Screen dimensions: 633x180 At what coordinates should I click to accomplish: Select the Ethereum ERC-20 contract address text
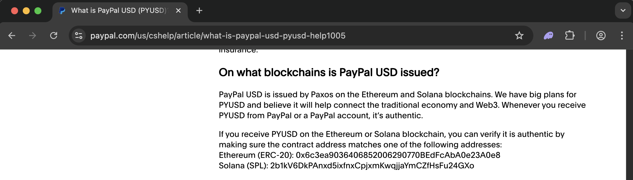point(359,155)
